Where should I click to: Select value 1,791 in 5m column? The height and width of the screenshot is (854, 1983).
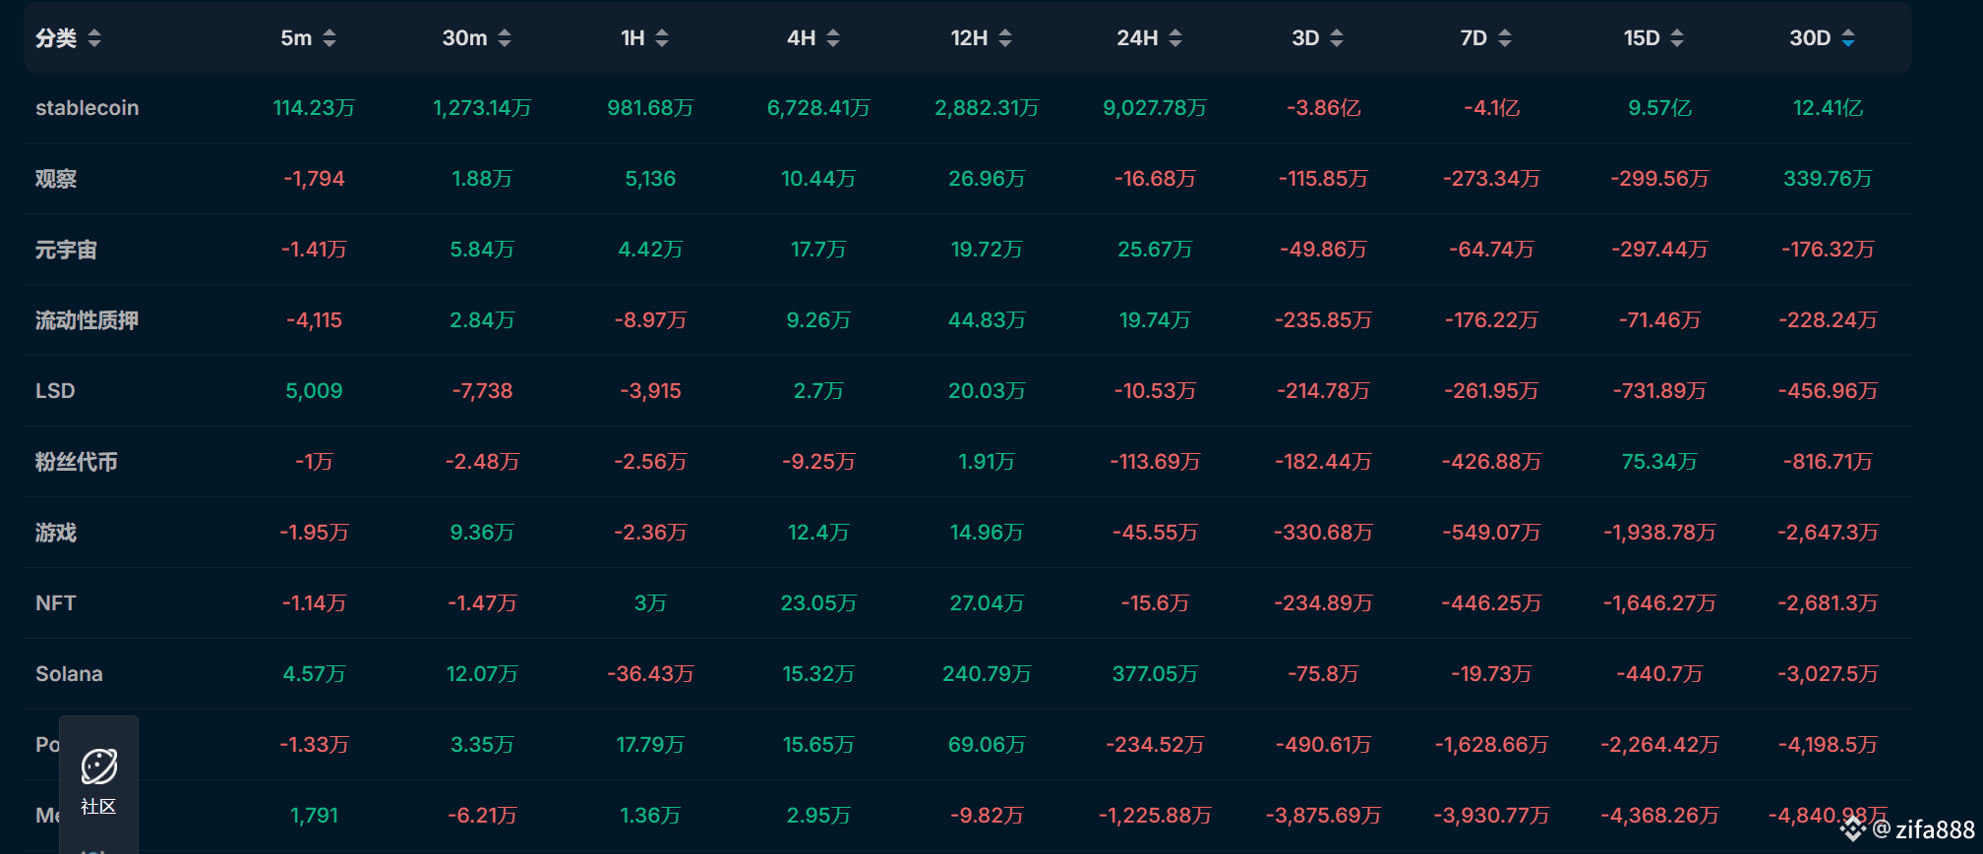tap(314, 816)
